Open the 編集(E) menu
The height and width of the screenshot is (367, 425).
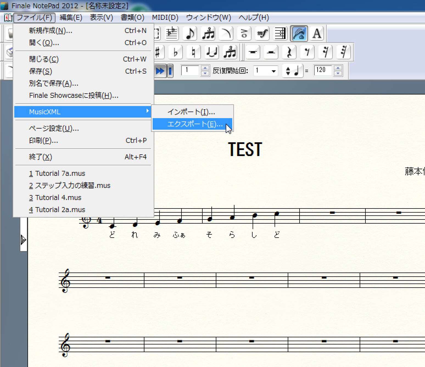coord(71,18)
